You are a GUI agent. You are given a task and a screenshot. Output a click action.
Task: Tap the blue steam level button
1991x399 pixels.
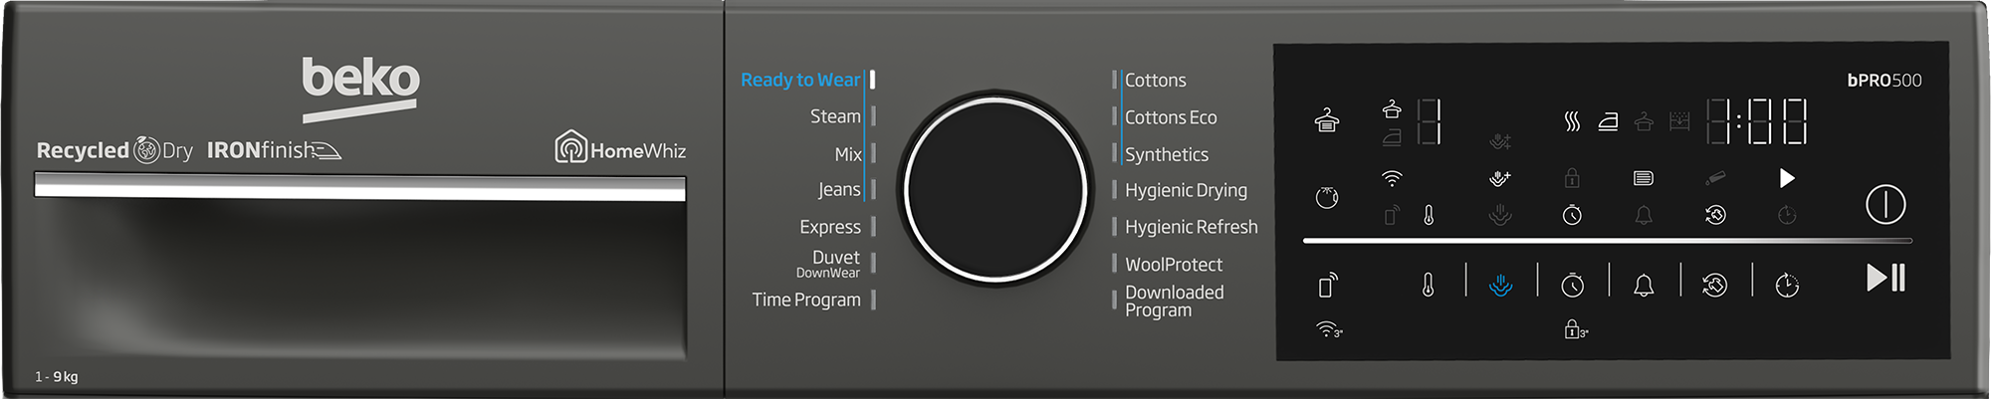[1500, 286]
